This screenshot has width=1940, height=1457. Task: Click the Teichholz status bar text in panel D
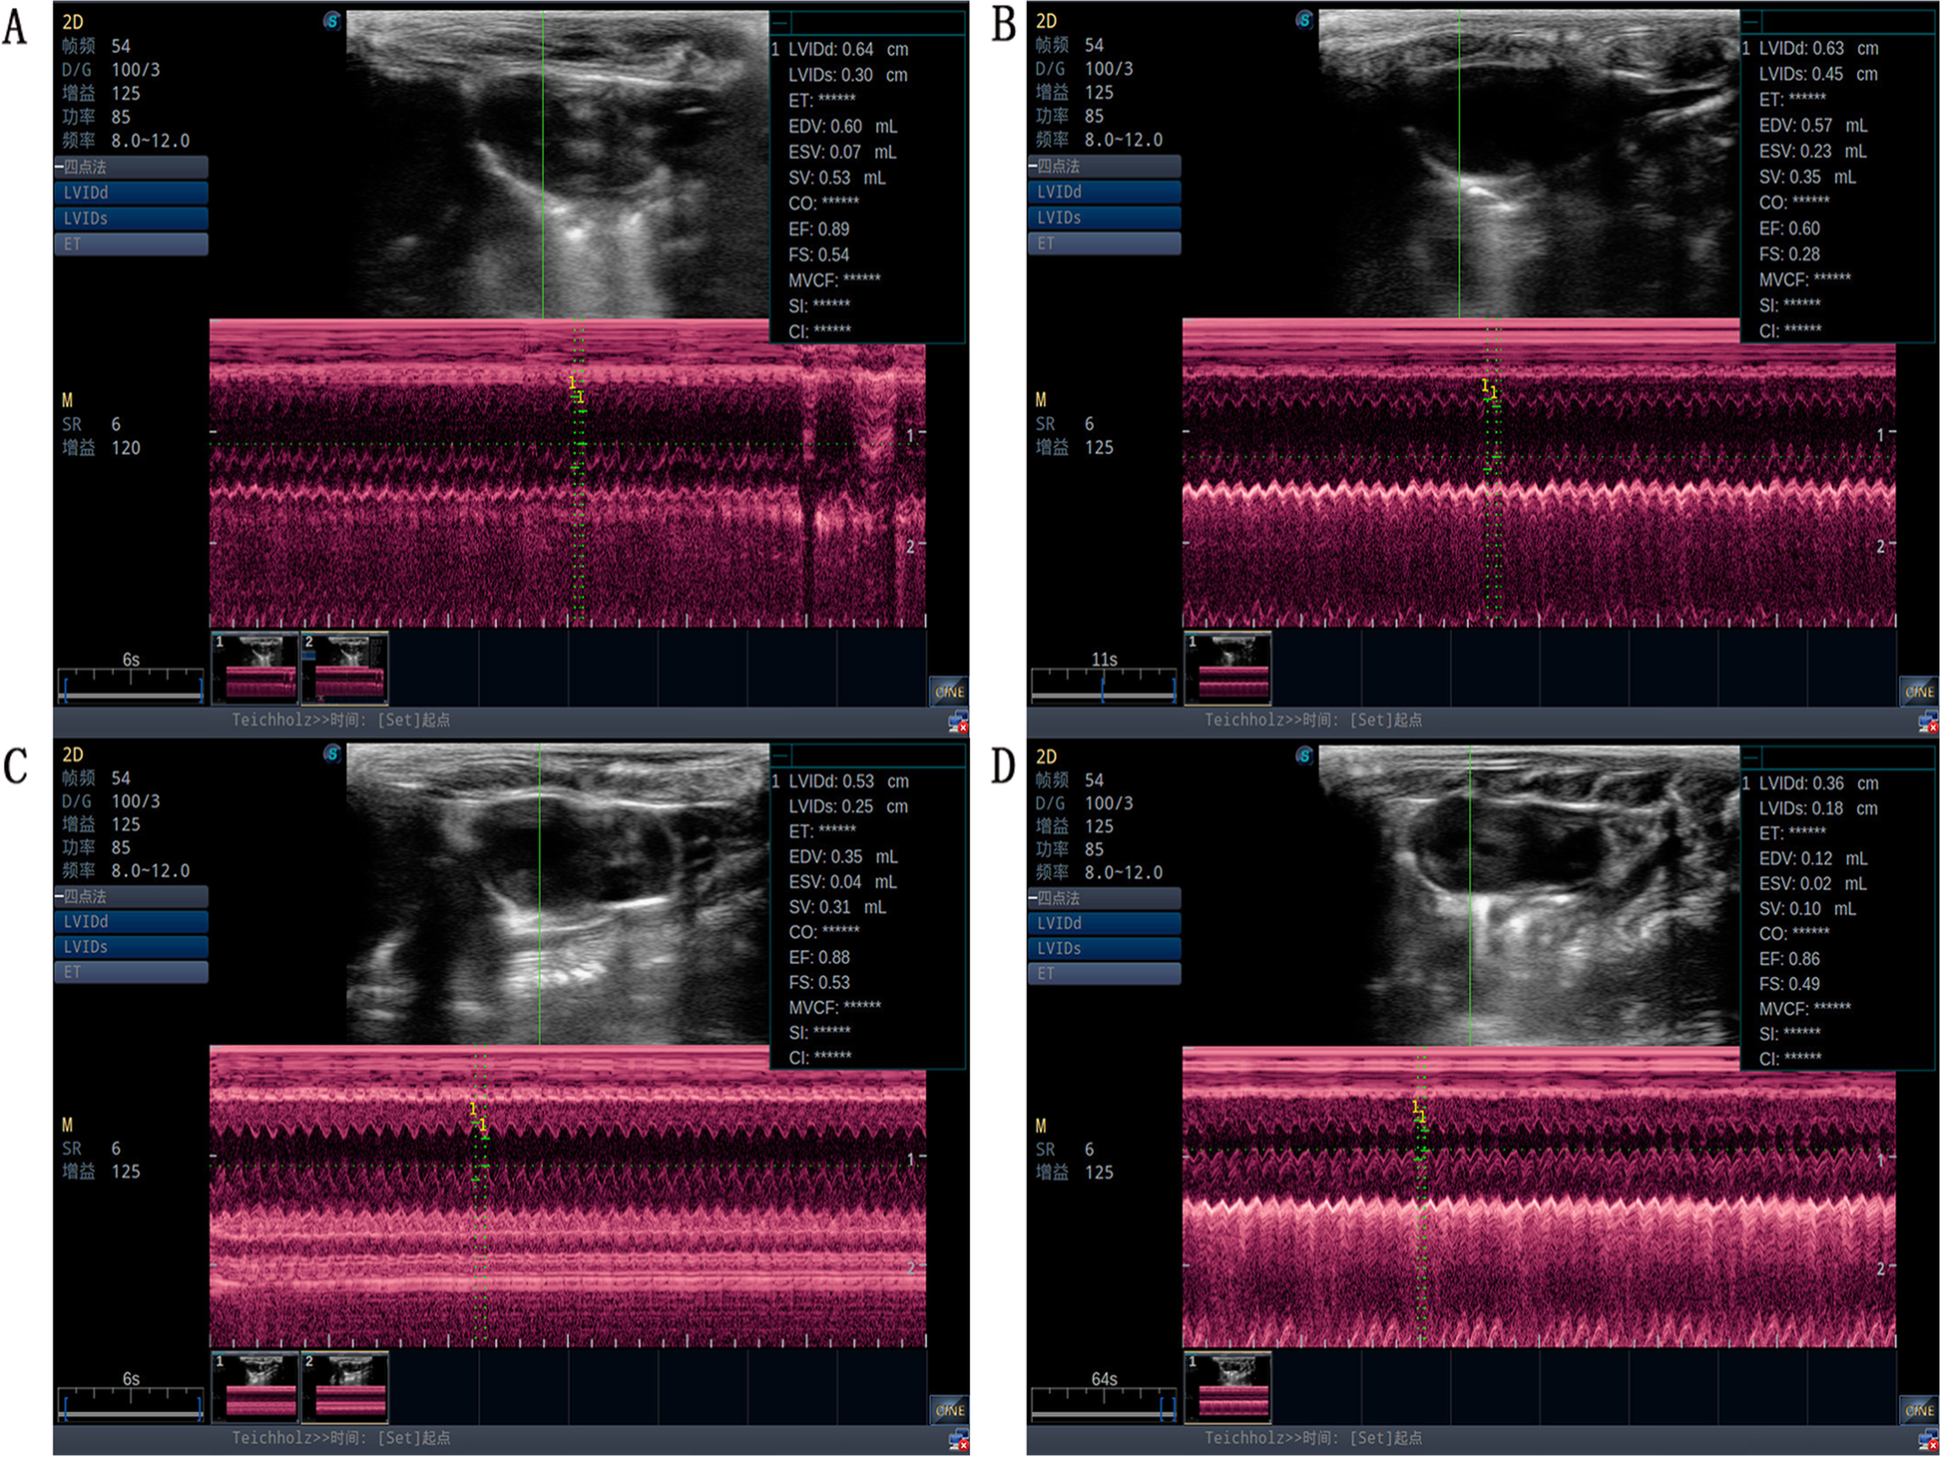(x=1313, y=1437)
